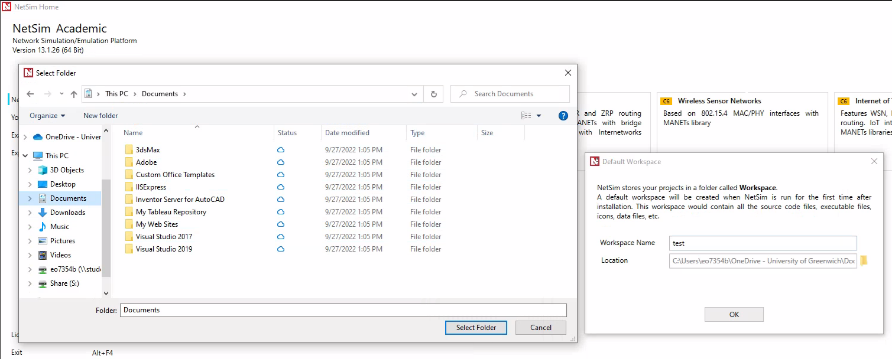Open the address bar dropdown arrow
The height and width of the screenshot is (359, 892).
click(x=414, y=93)
